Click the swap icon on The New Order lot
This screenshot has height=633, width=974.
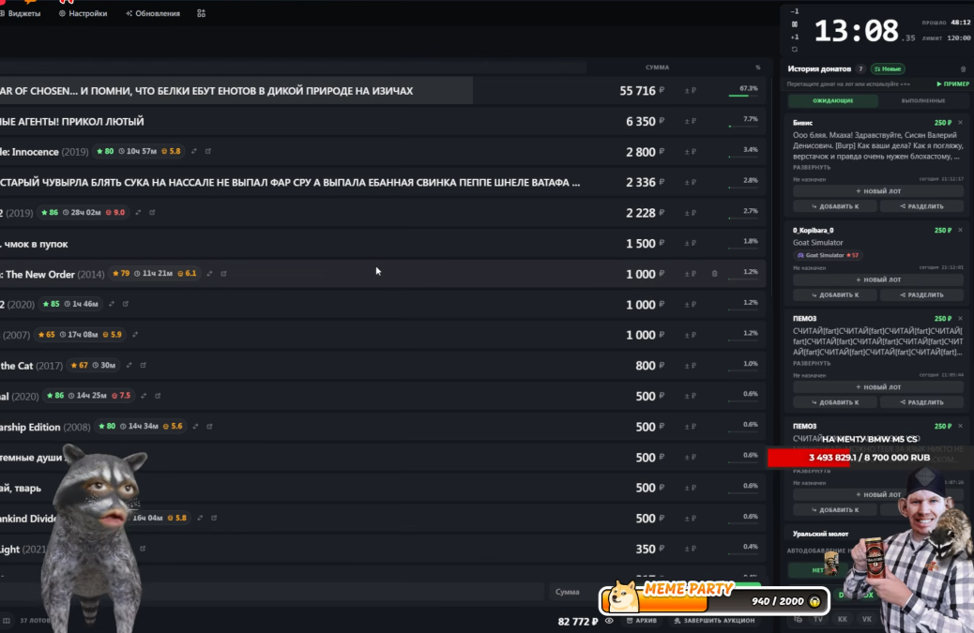209,274
